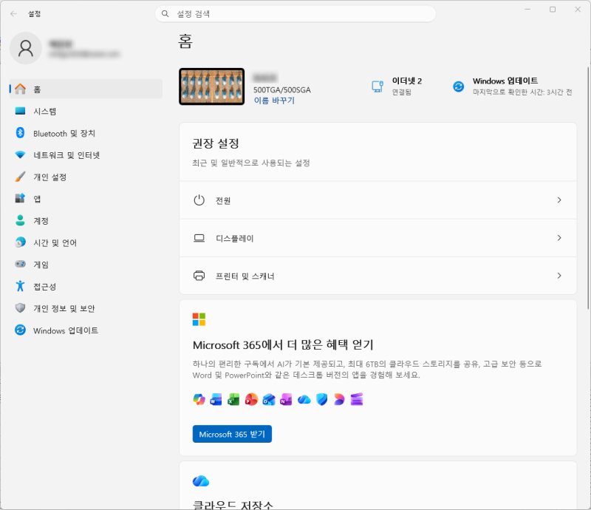This screenshot has height=510, width=591.
Task: Click the 이름 바꾸기 rename link
Action: coord(274,101)
